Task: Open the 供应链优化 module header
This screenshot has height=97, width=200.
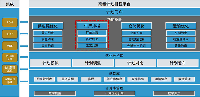Action: 48,26
